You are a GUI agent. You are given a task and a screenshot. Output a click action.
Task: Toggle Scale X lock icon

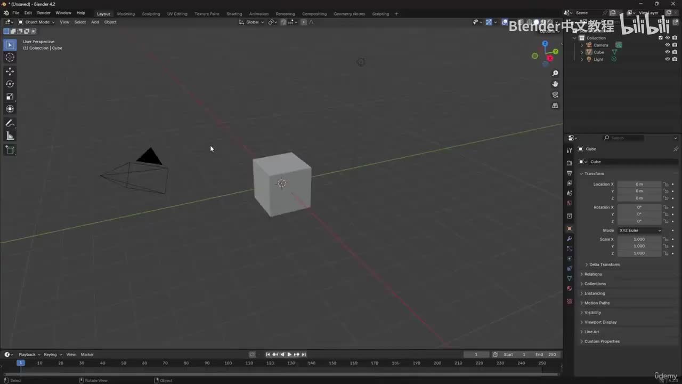click(665, 239)
